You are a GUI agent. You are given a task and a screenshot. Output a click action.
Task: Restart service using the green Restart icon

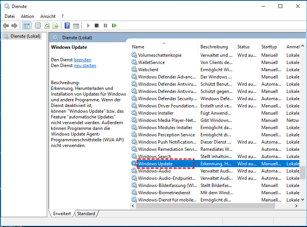pyautogui.click(x=114, y=26)
